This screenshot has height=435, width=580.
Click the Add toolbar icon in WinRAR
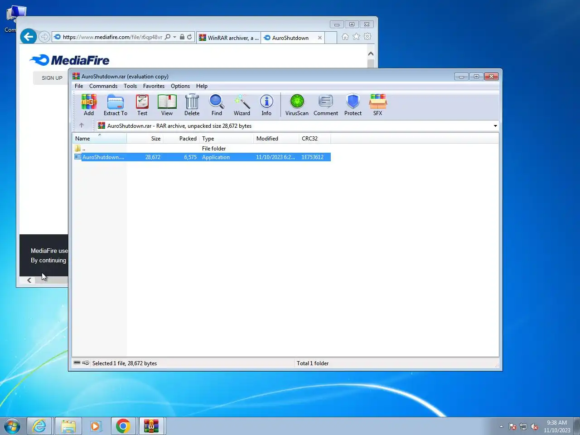pos(89,105)
